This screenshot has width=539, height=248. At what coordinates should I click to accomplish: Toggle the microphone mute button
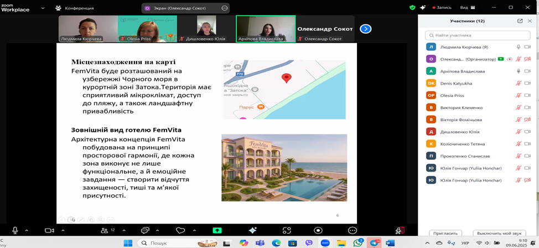[15, 230]
